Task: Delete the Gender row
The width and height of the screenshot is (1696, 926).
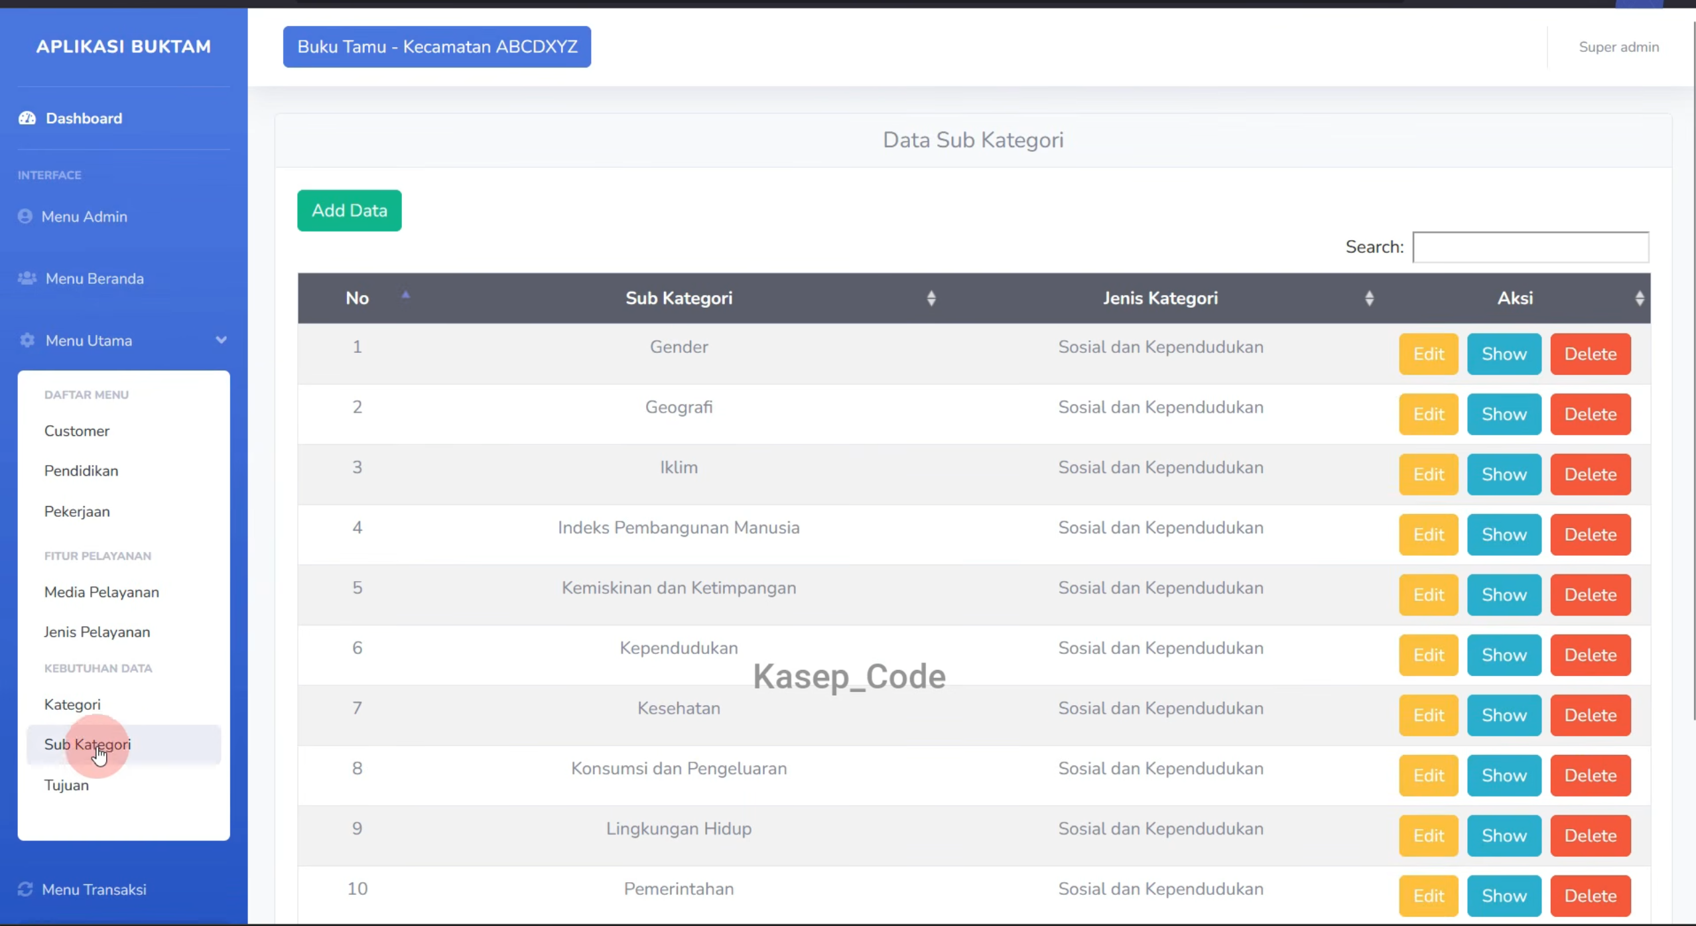Action: pyautogui.click(x=1591, y=354)
